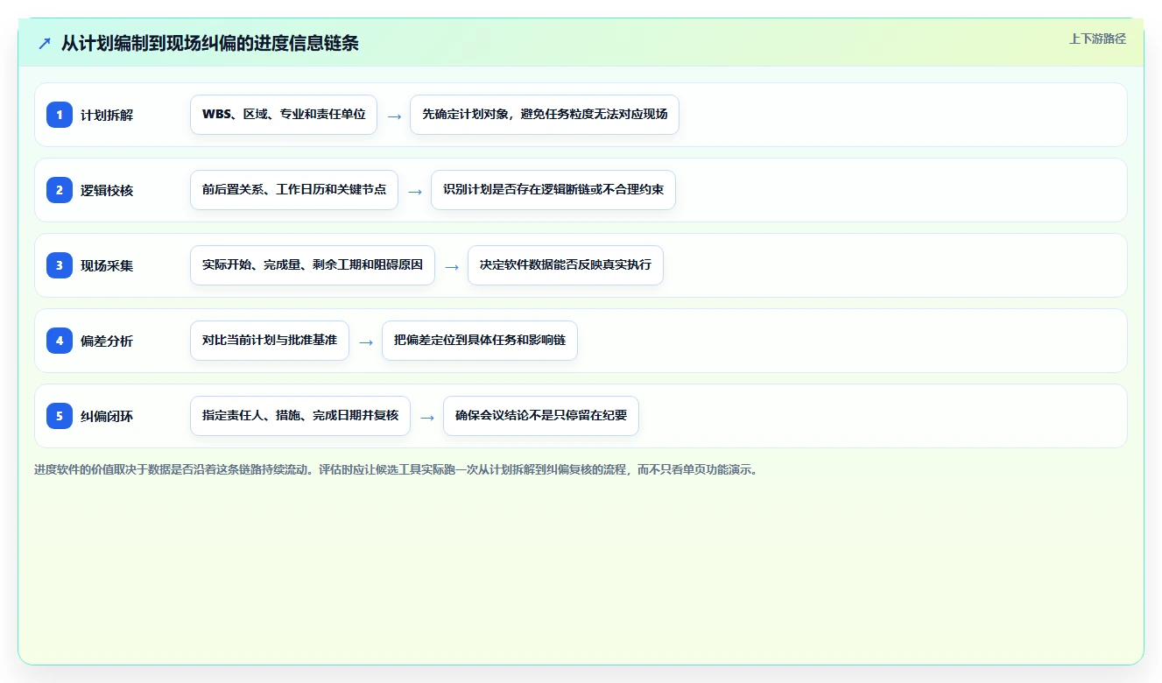The image size is (1162, 683).
Task: Click the 计划拆解 step label
Action: [x=107, y=115]
